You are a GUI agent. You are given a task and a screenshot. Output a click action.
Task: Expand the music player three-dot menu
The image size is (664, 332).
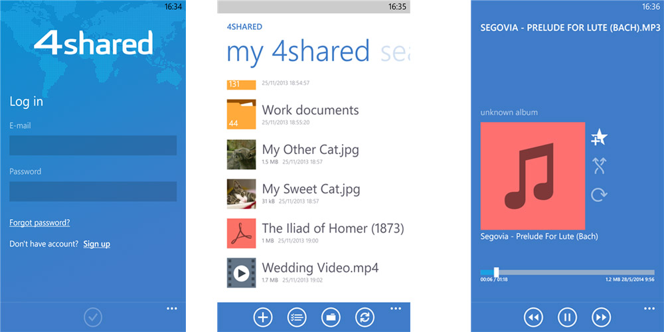click(649, 309)
